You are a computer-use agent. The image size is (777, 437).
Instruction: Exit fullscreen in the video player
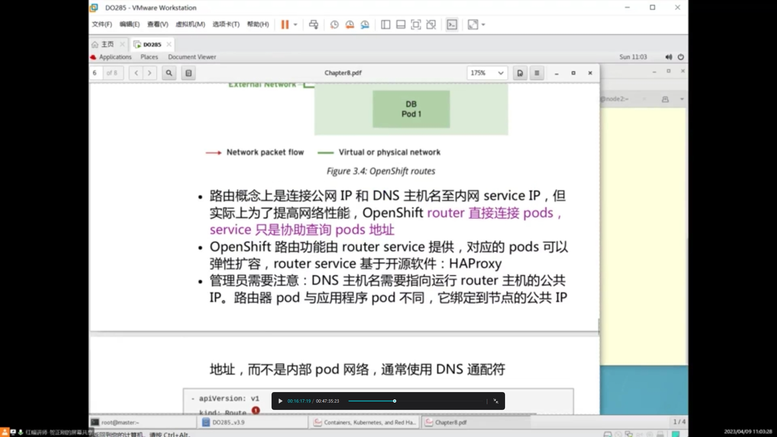point(496,401)
